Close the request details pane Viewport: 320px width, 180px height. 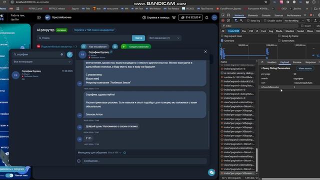click(x=262, y=62)
